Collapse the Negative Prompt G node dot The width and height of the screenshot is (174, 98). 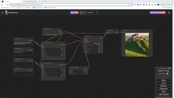point(14,59)
